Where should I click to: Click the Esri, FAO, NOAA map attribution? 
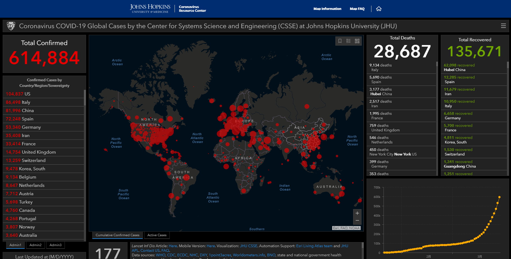346,228
